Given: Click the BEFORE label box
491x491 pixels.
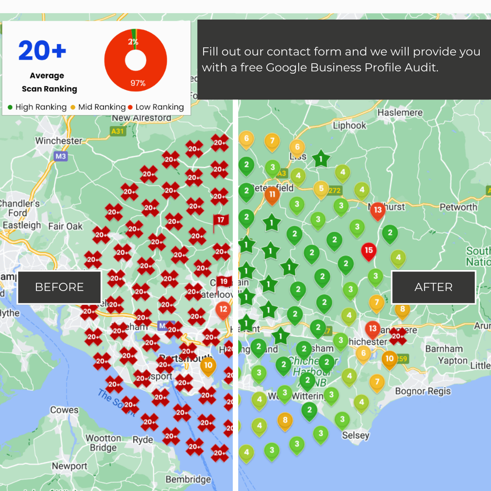Looking at the screenshot, I should tap(59, 287).
